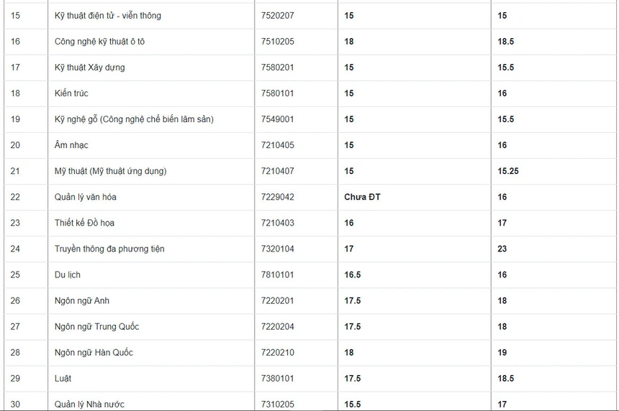The height and width of the screenshot is (411, 619).
Task: Click 'Thiết kế Đồ họa' cell
Action: point(84,223)
